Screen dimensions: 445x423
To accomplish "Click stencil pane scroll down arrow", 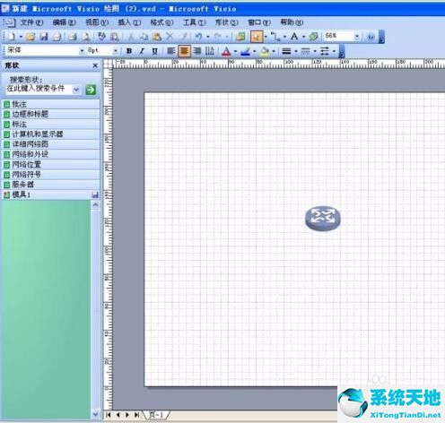I will [95, 414].
